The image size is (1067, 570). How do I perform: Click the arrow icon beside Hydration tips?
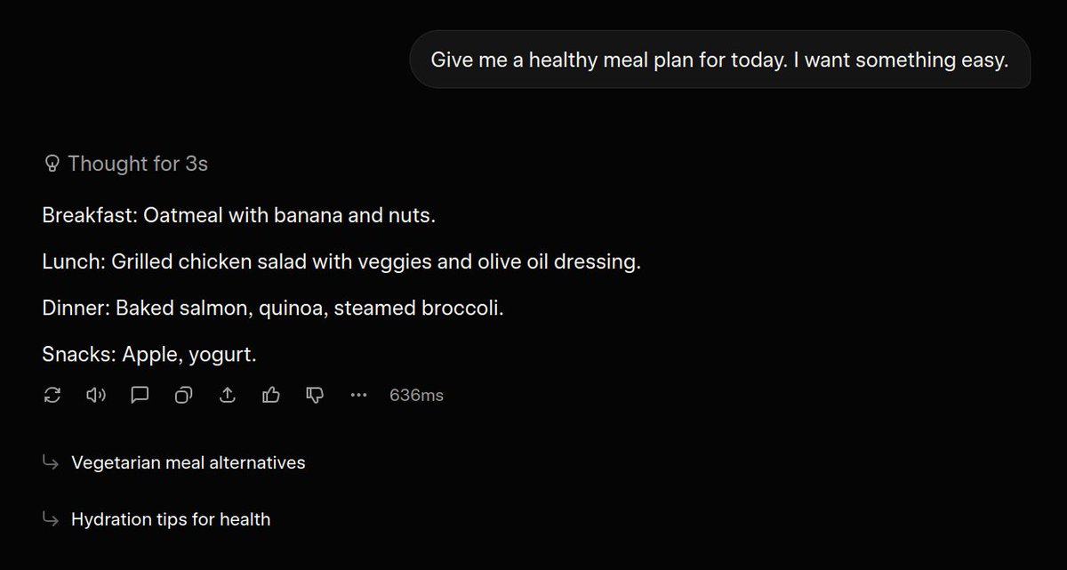[x=51, y=519]
